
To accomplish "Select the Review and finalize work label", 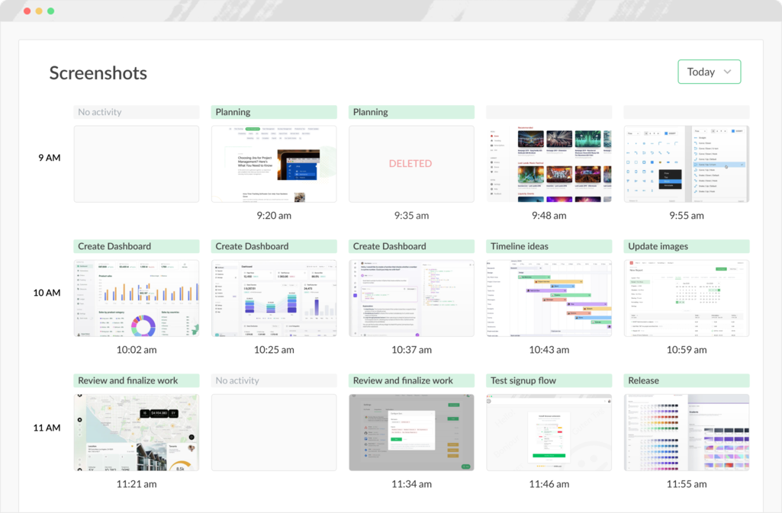I will 136,380.
